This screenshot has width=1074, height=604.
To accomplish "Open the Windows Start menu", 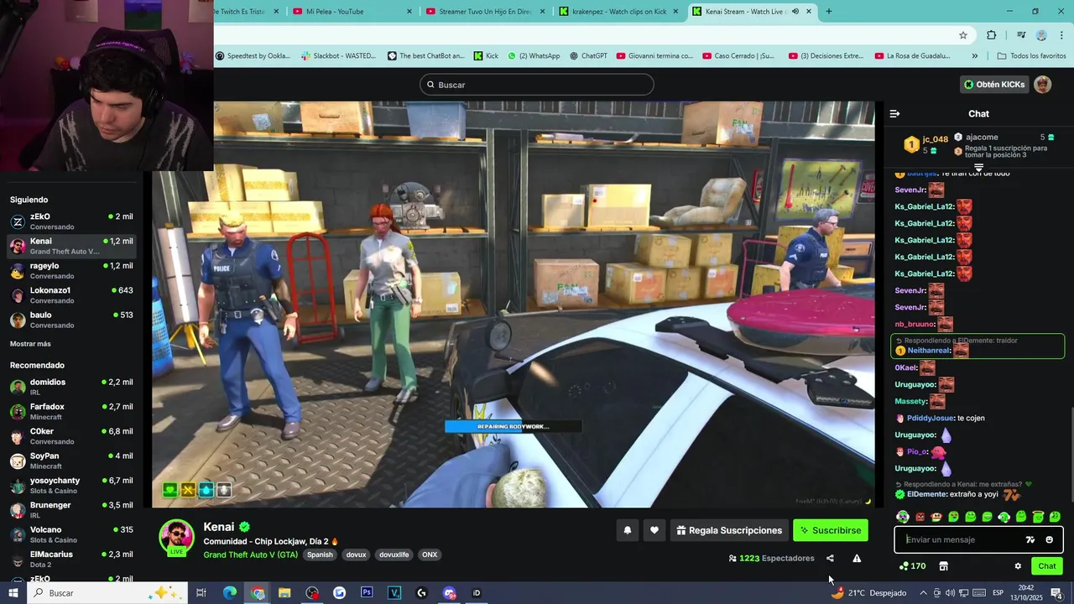I will (13, 593).
